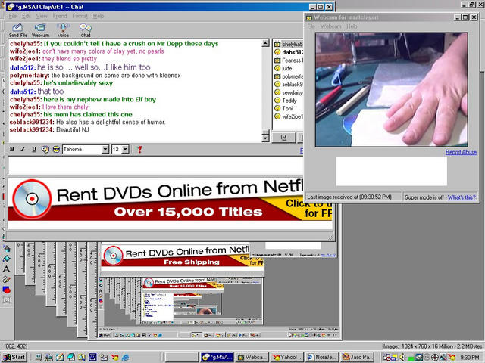The width and height of the screenshot is (485, 363).
Task: Open the Format menu in chat window
Action: [x=80, y=16]
